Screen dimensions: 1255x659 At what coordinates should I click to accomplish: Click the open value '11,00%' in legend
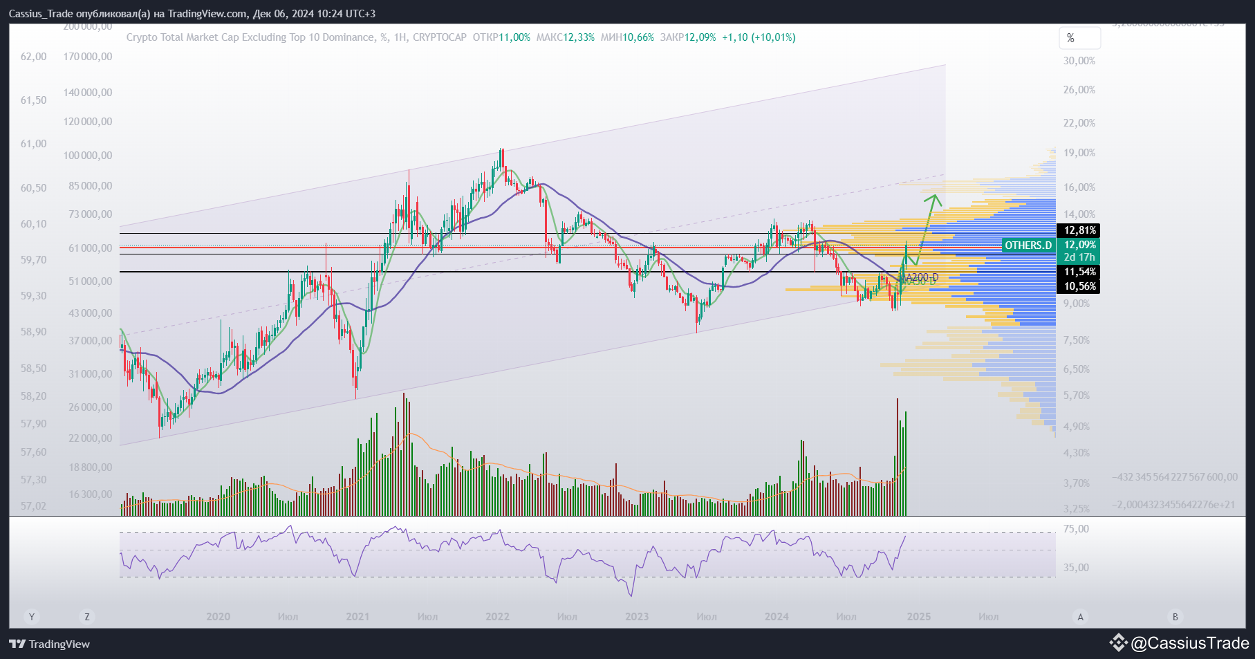[514, 37]
